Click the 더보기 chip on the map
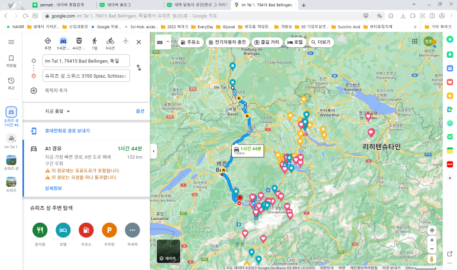 321,42
